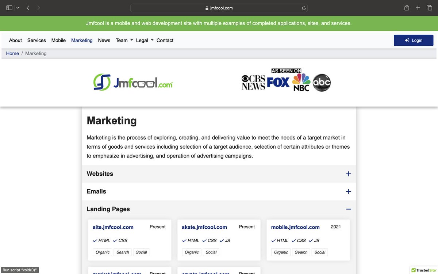The height and width of the screenshot is (274, 438).
Task: Click the Login button
Action: (414, 40)
